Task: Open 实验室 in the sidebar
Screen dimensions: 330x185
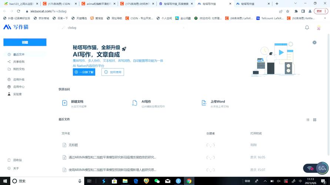Action: coord(17,94)
